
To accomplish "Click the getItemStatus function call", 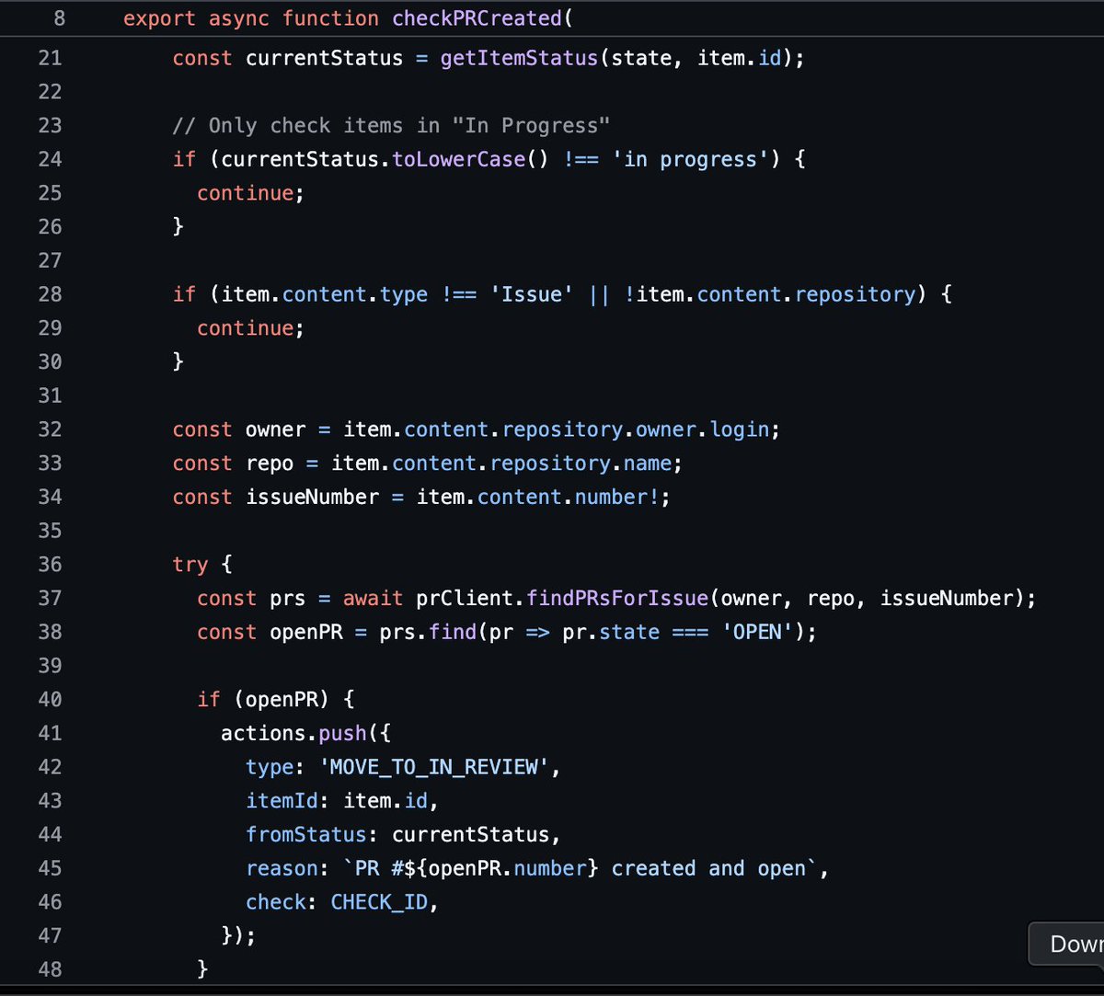I will pos(520,58).
